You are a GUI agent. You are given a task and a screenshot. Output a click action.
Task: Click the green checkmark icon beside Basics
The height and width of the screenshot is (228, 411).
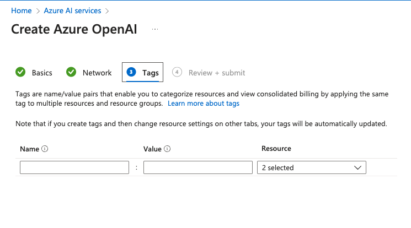coord(20,72)
